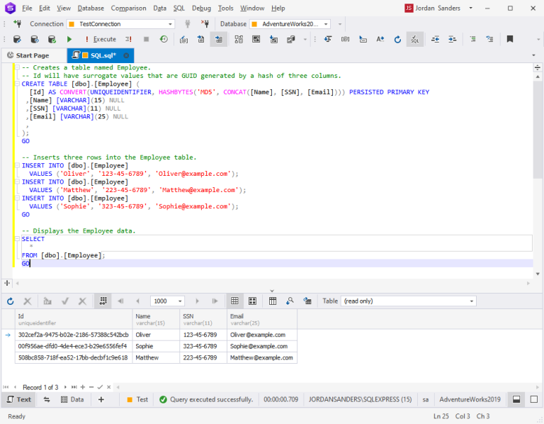Screen dimensions: 544x424
Task: Click the swap views arrows icon
Action: (47, 399)
